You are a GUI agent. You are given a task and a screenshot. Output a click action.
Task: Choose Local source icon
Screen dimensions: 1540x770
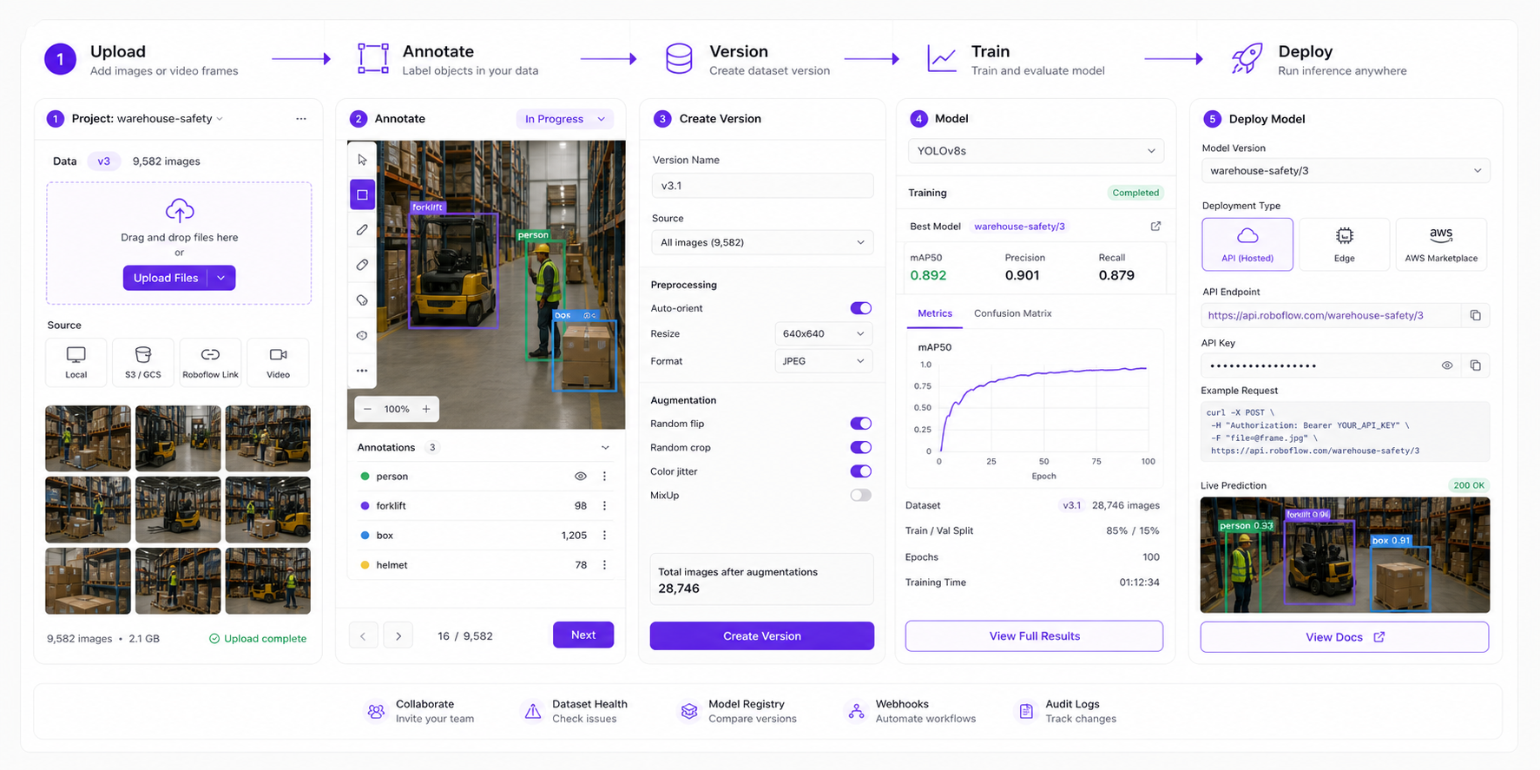(76, 361)
